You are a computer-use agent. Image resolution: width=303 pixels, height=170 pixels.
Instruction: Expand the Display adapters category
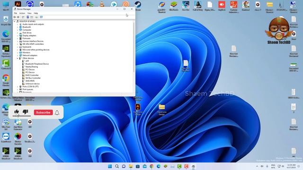(18, 36)
